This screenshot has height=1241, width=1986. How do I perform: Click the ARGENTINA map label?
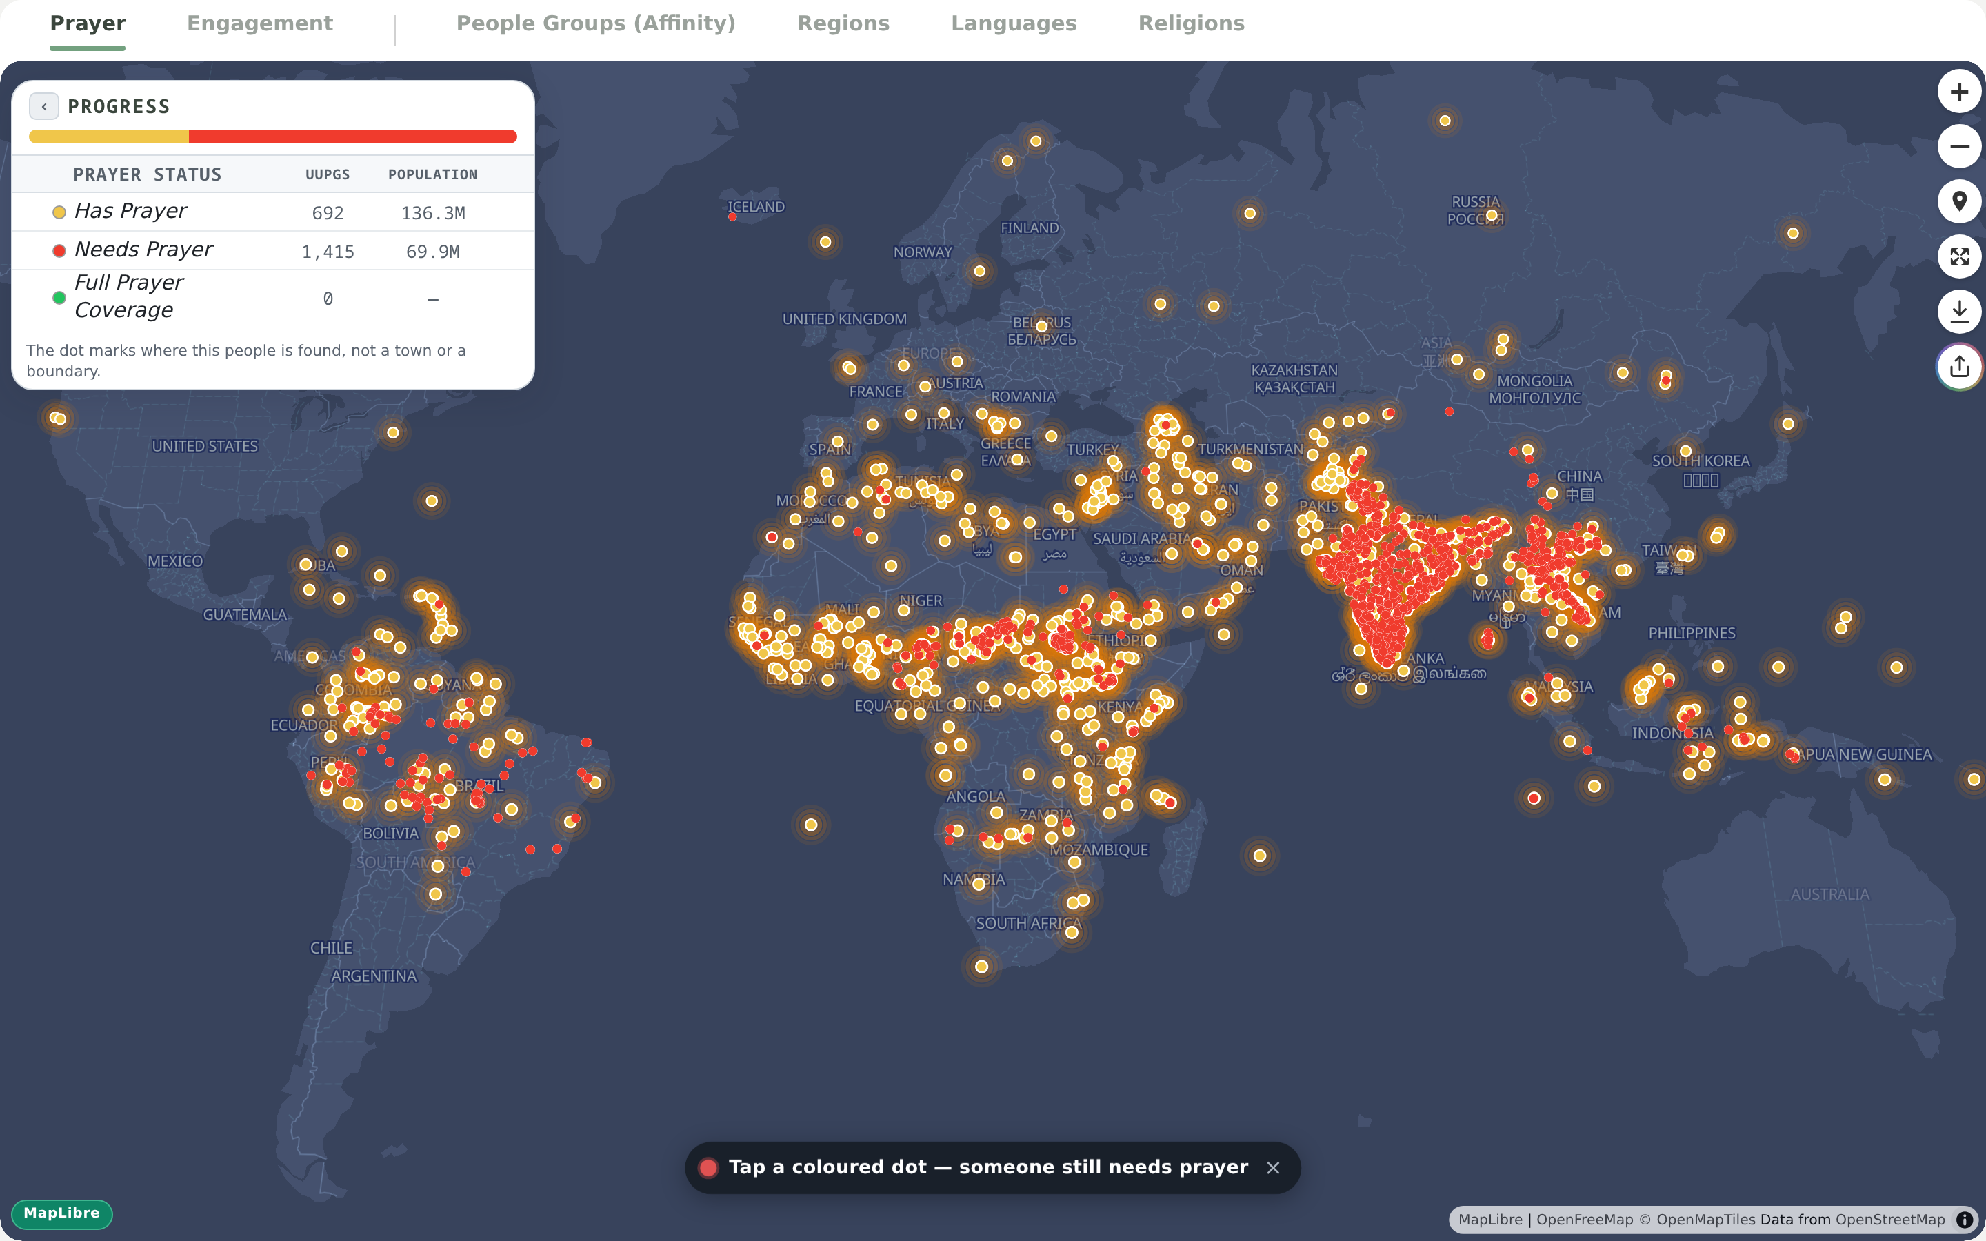click(373, 977)
